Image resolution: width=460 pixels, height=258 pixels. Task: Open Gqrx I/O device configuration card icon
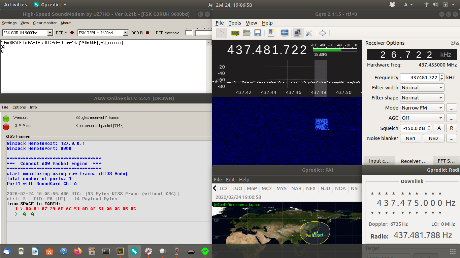[x=235, y=33]
